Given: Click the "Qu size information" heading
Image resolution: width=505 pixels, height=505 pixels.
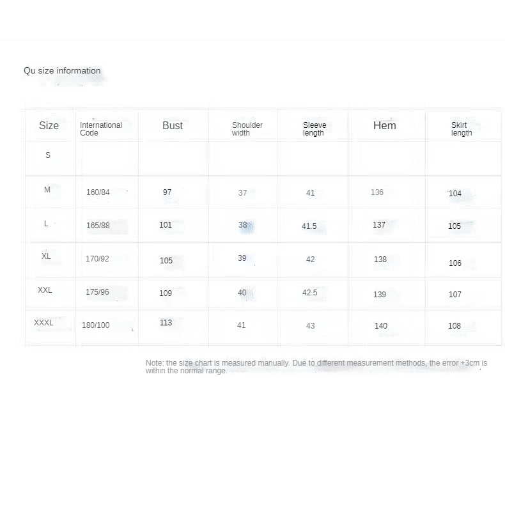Looking at the screenshot, I should (x=62, y=71).
